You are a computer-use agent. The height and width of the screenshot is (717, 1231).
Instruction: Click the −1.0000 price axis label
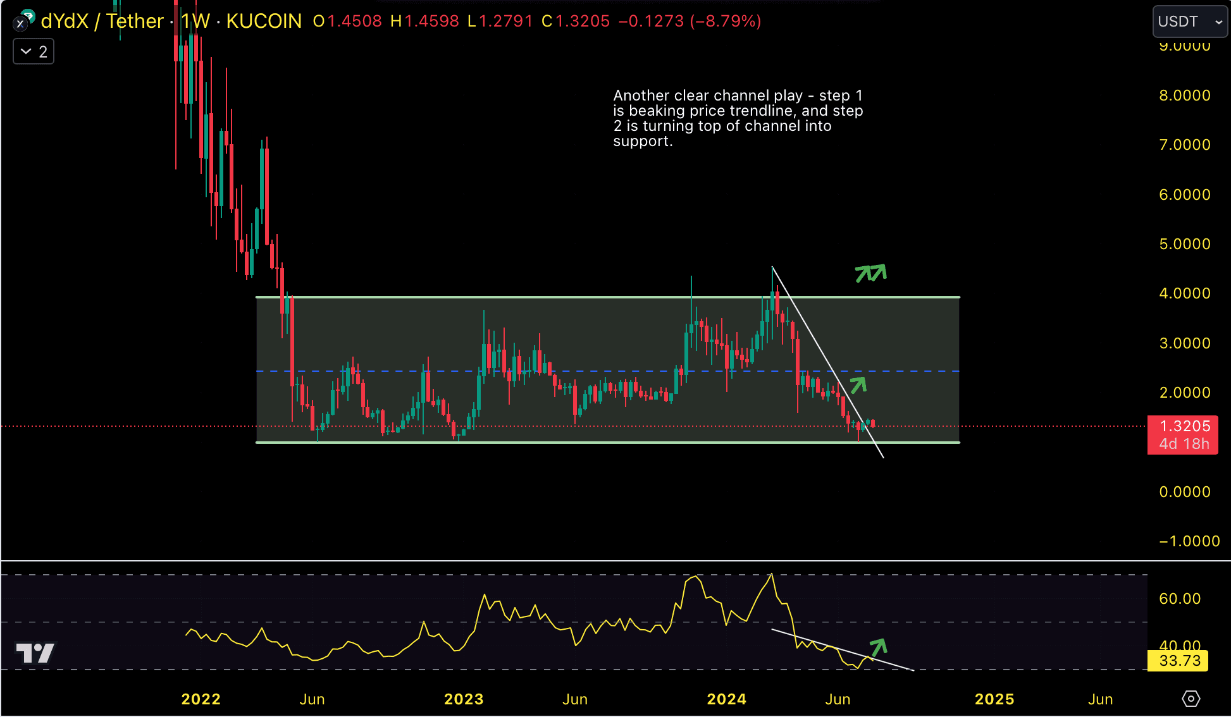pyautogui.click(x=1189, y=541)
